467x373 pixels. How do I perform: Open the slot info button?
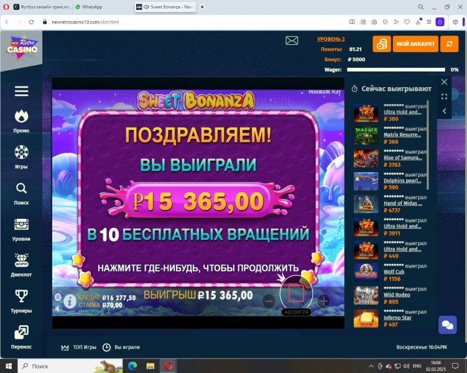point(70,302)
